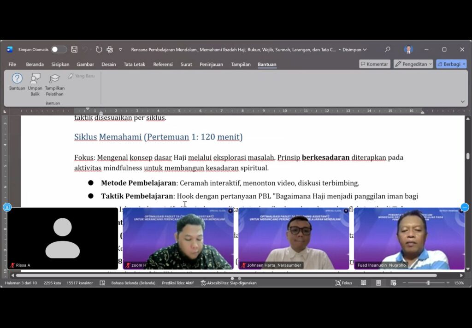This screenshot has width=472, height=328.
Task: Open the Berbagi share dropdown
Action: (x=451, y=64)
